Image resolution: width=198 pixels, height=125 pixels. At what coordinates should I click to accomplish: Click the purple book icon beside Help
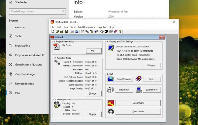pos(139,79)
